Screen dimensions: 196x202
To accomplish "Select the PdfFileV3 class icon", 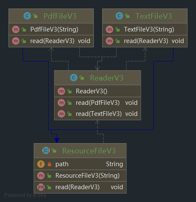I will point(27,16).
